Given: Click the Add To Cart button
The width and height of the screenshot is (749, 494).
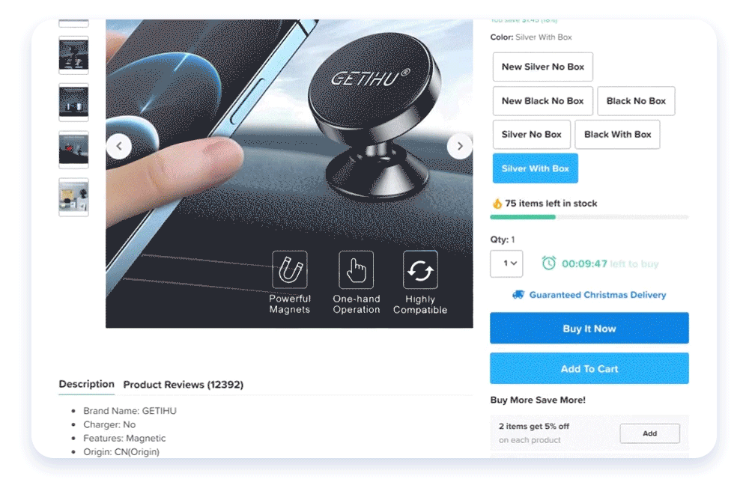Looking at the screenshot, I should click(589, 368).
